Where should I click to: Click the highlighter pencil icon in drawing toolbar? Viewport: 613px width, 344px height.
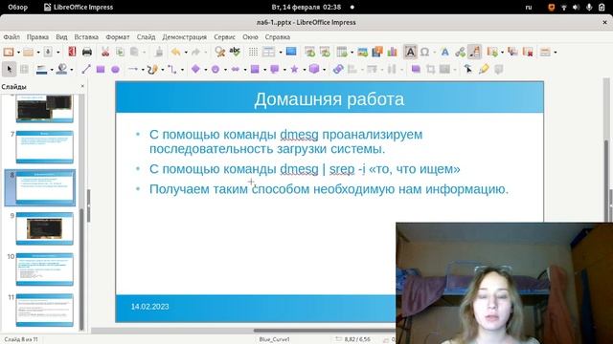(x=484, y=70)
